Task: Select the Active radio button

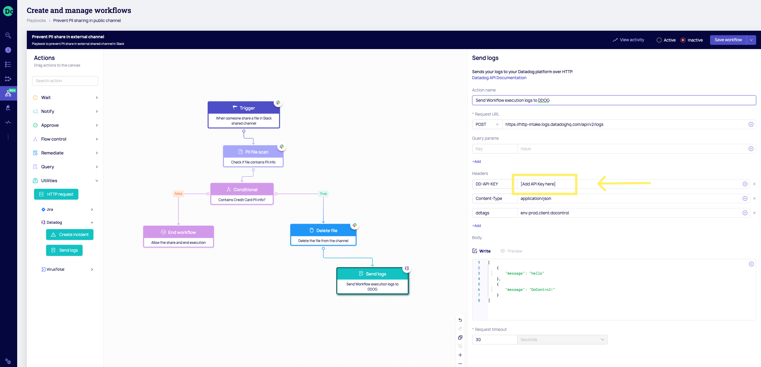Action: [x=659, y=40]
